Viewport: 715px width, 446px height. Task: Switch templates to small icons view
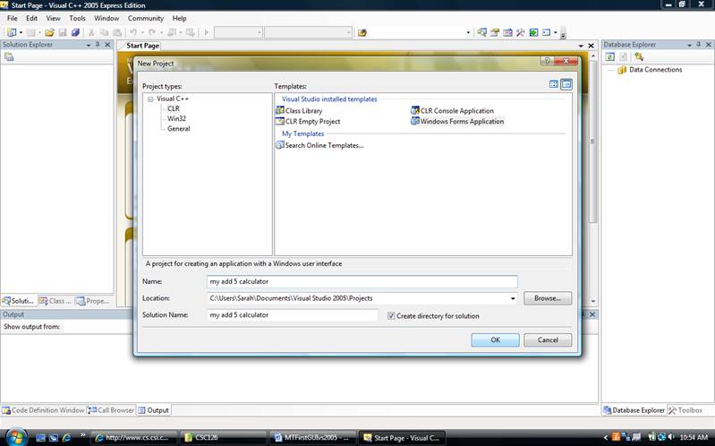pyautogui.click(x=566, y=84)
